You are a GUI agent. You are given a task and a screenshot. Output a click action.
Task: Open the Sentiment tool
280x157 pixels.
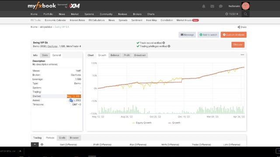137,20
